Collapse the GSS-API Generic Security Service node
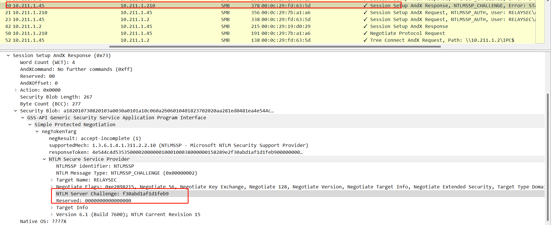This screenshot has height=225, width=551. click(x=23, y=118)
